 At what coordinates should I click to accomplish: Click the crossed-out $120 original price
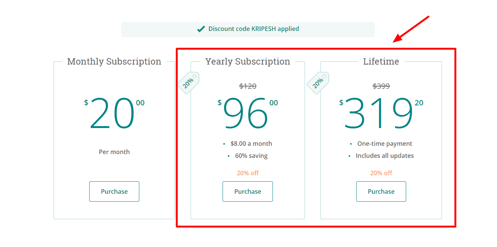[x=248, y=86]
